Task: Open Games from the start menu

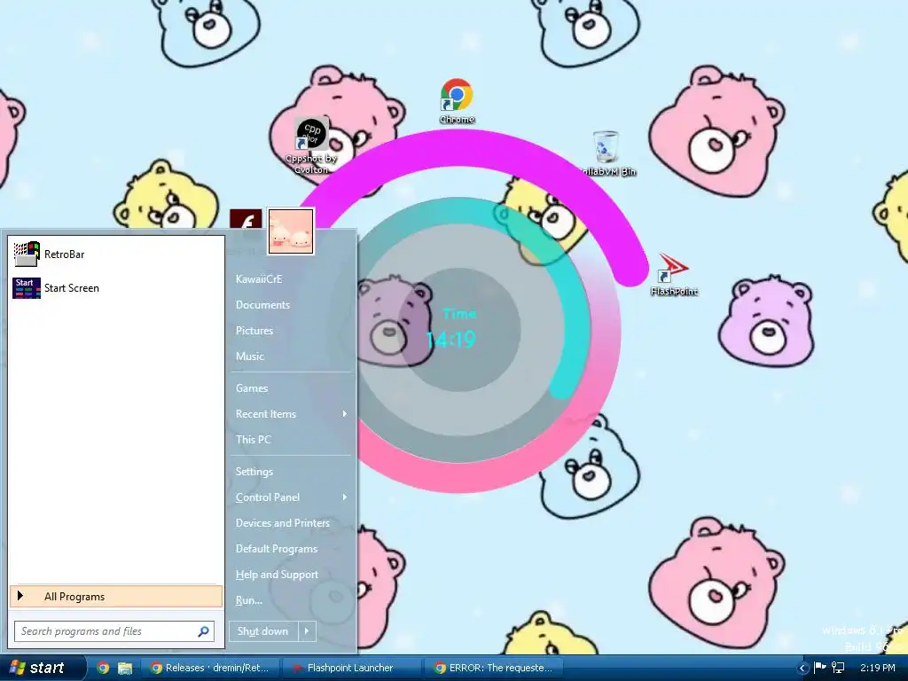Action: (251, 388)
